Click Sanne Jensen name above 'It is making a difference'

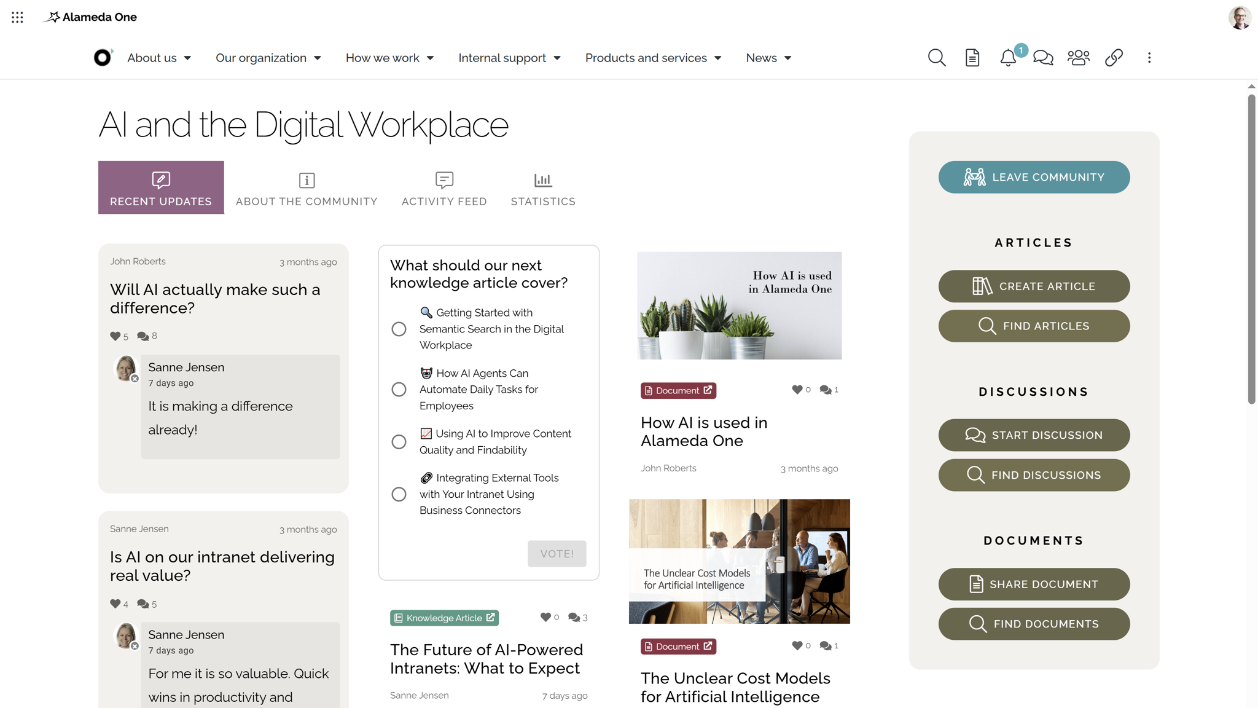click(186, 367)
